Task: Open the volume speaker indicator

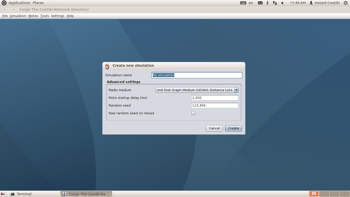Action: coord(282,3)
